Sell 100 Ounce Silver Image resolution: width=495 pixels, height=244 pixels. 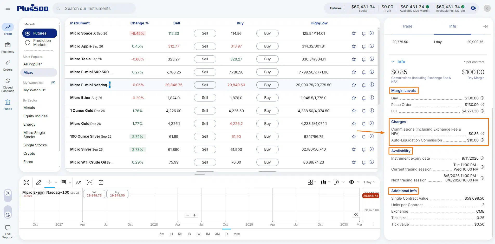click(205, 137)
